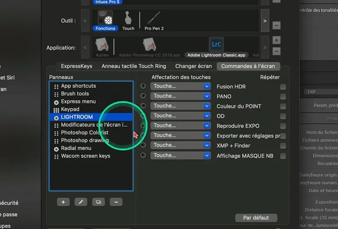
Task: Enable Répéter for OD
Action: tap(283, 116)
